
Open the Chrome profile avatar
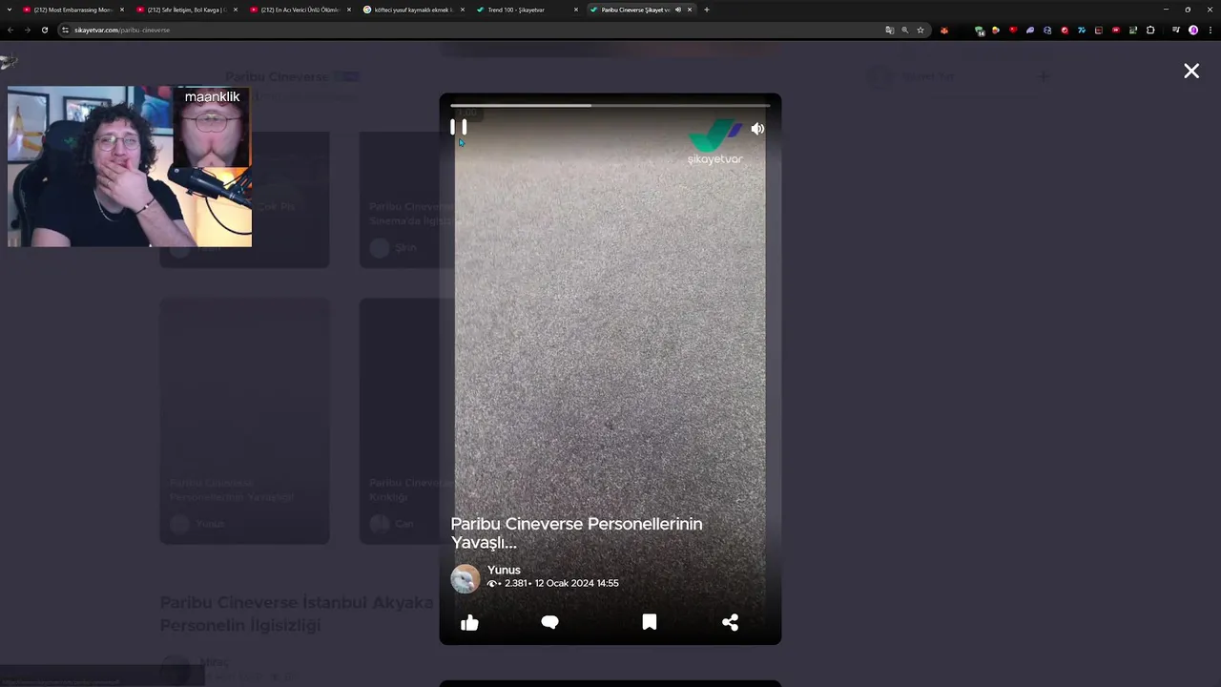pos(1193,30)
